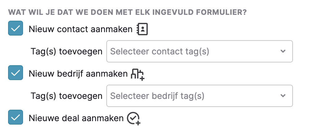
Task: Click the white tick in the contact checkbox
Action: point(16,28)
